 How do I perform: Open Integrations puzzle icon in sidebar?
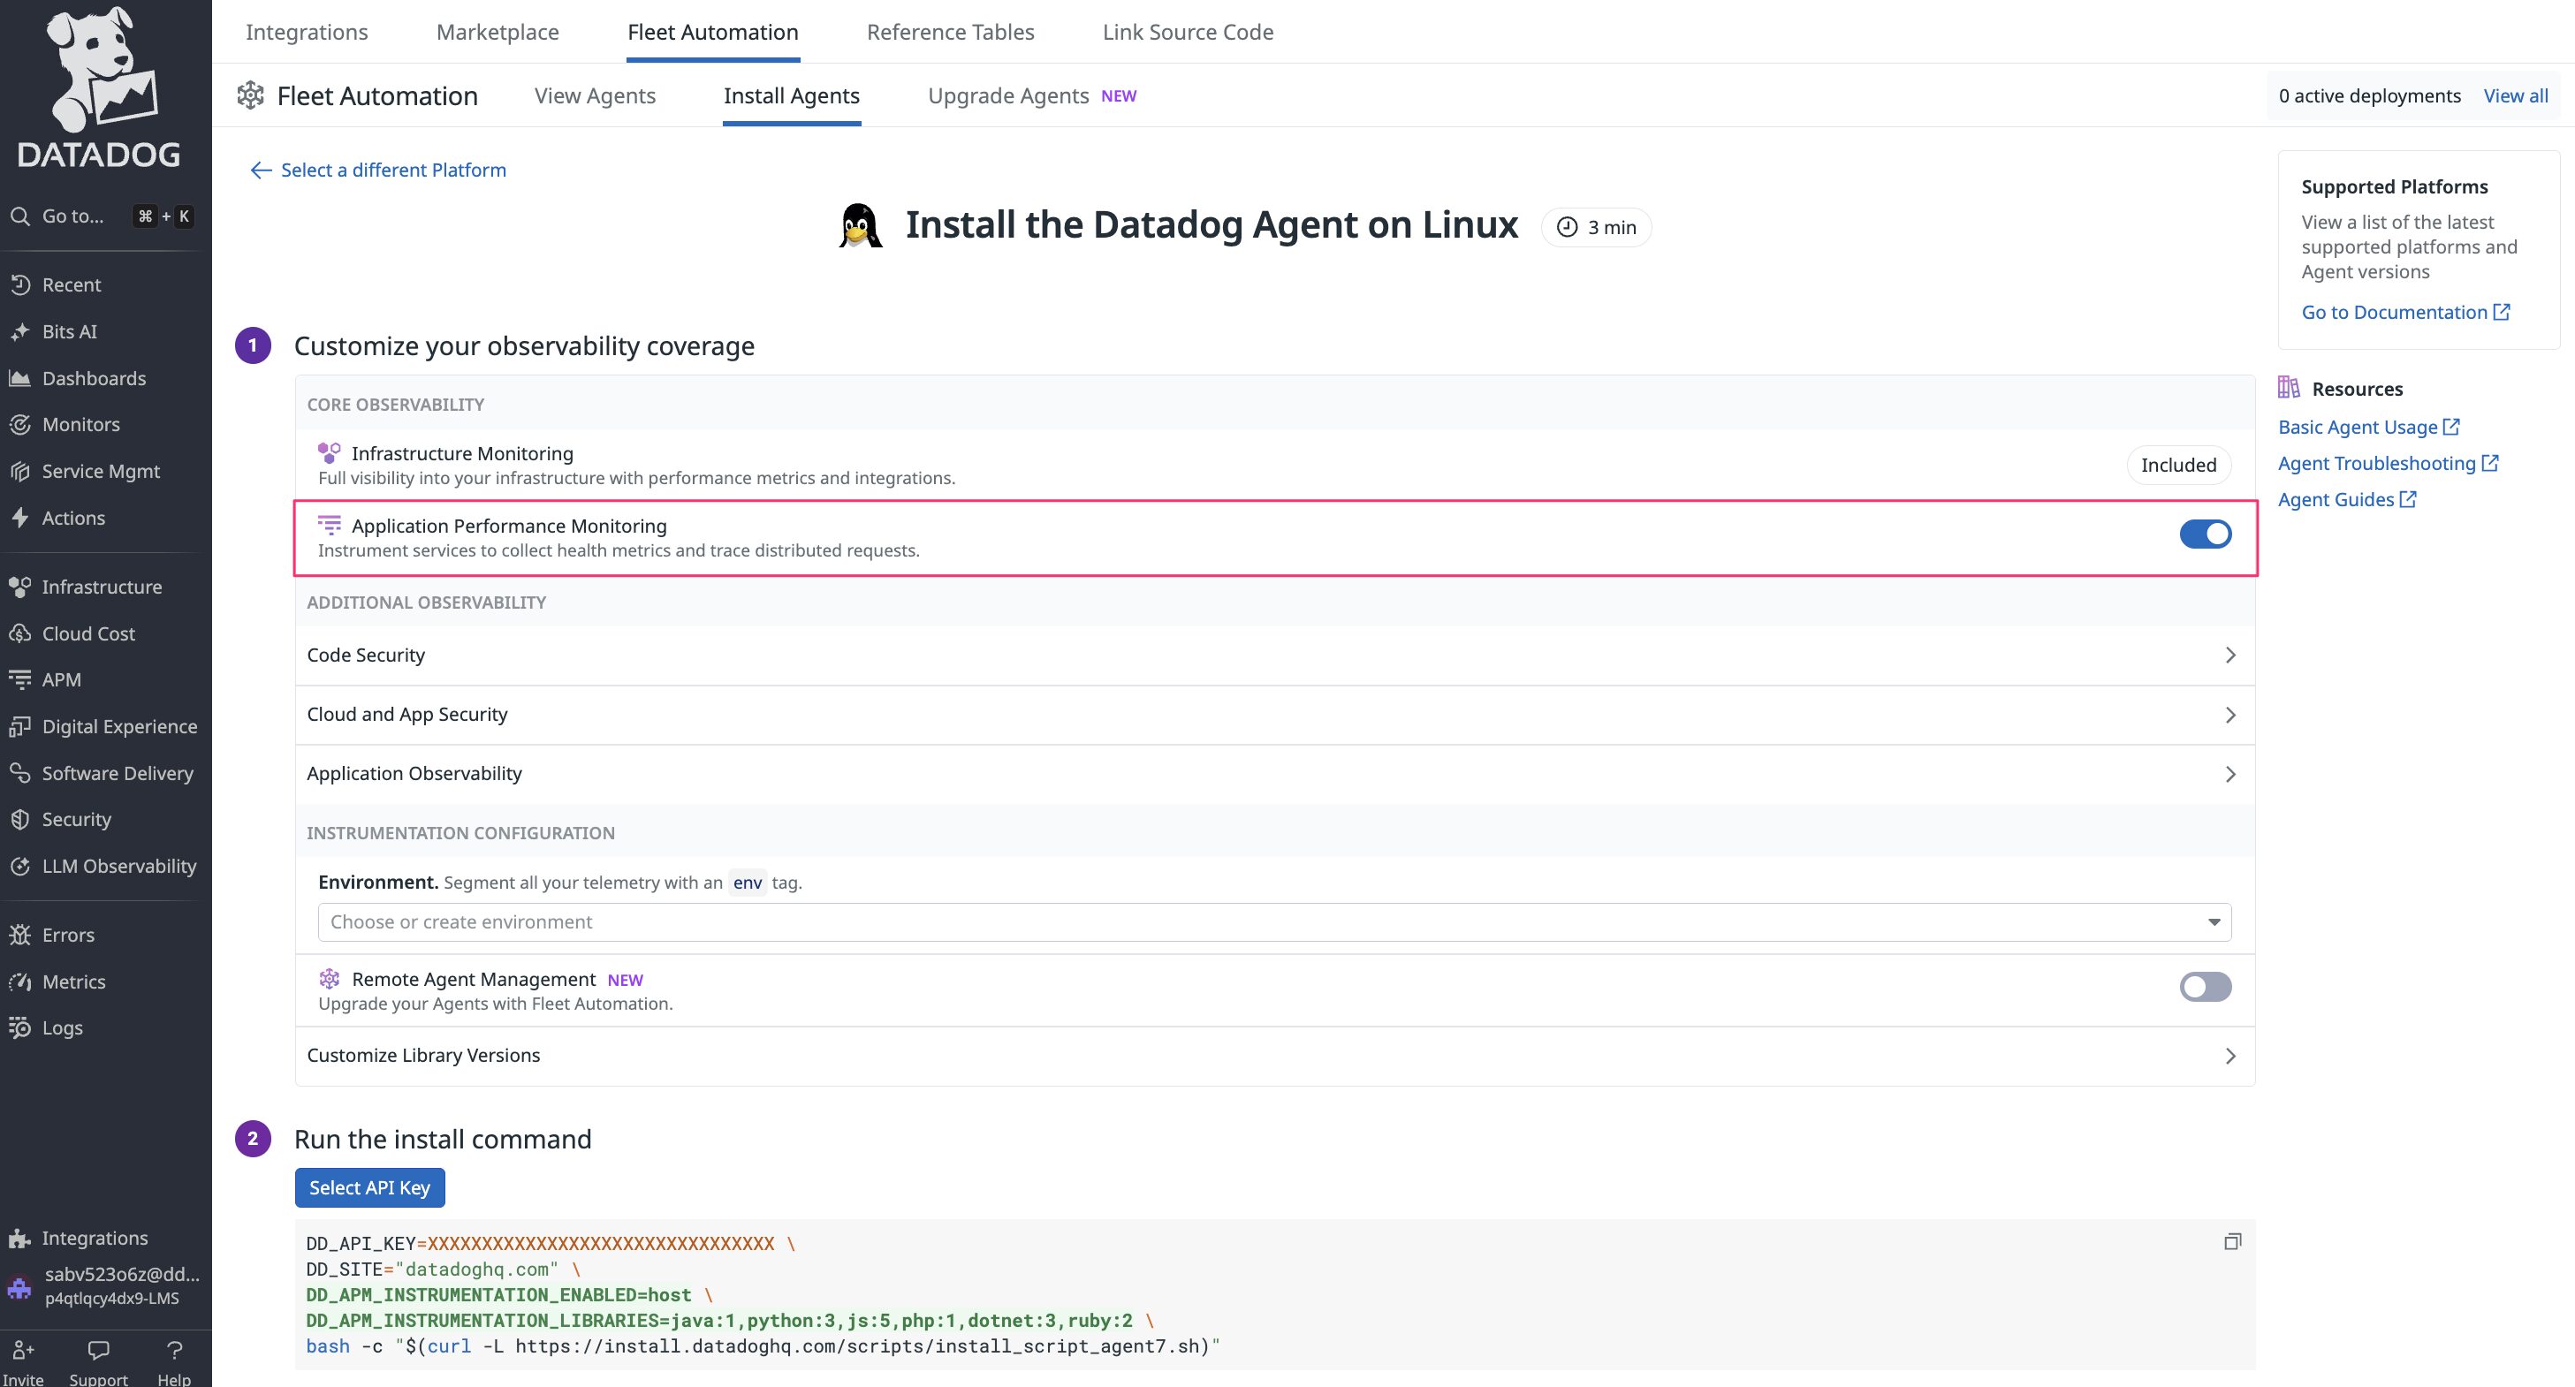click(x=20, y=1238)
